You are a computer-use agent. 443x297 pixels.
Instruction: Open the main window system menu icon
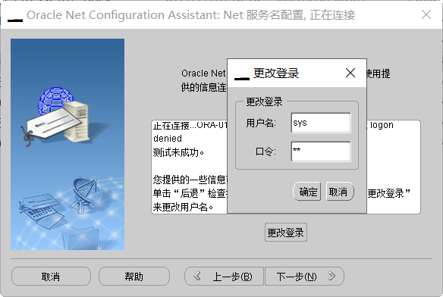pos(15,20)
